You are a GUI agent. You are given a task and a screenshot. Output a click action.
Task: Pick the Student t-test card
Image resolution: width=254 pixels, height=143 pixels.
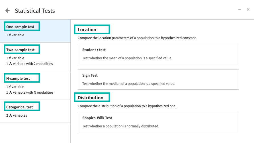pyautogui.click(x=158, y=54)
